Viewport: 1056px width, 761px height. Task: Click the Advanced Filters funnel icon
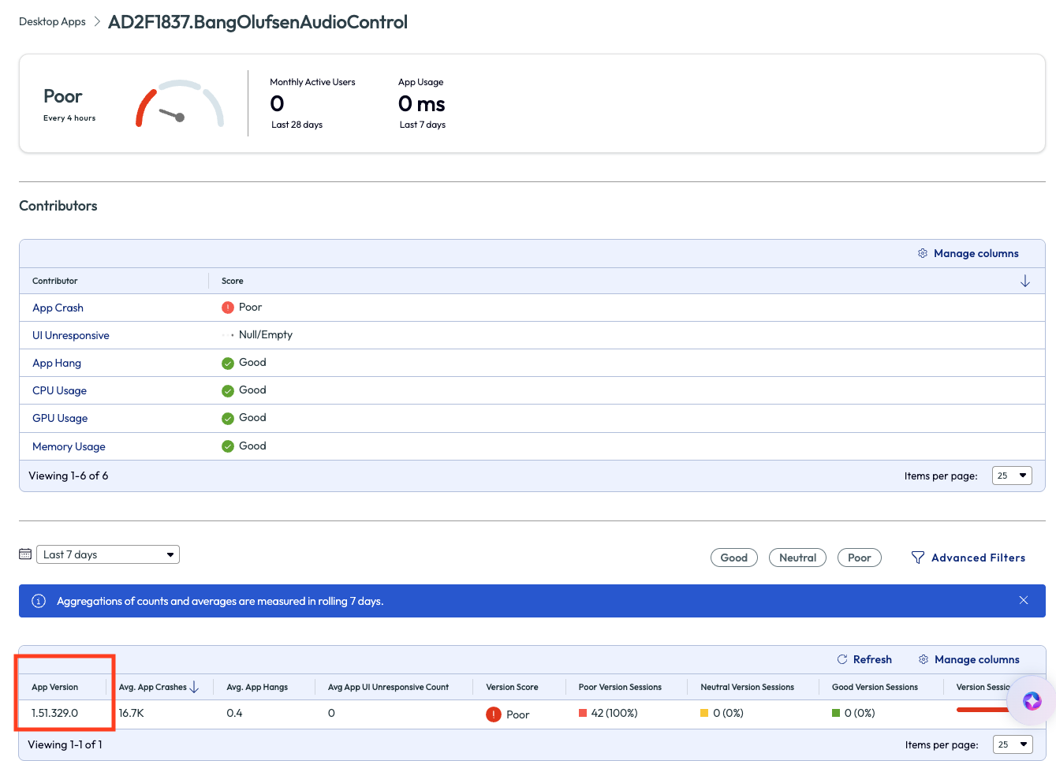917,558
